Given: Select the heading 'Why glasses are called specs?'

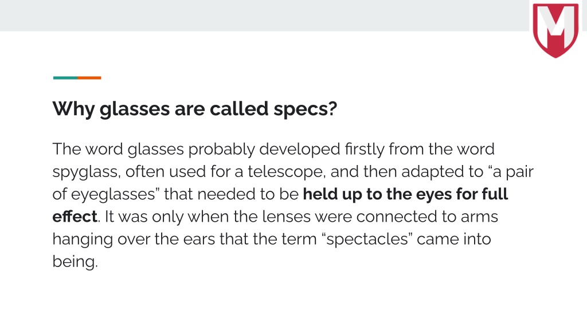Looking at the screenshot, I should pos(195,109).
